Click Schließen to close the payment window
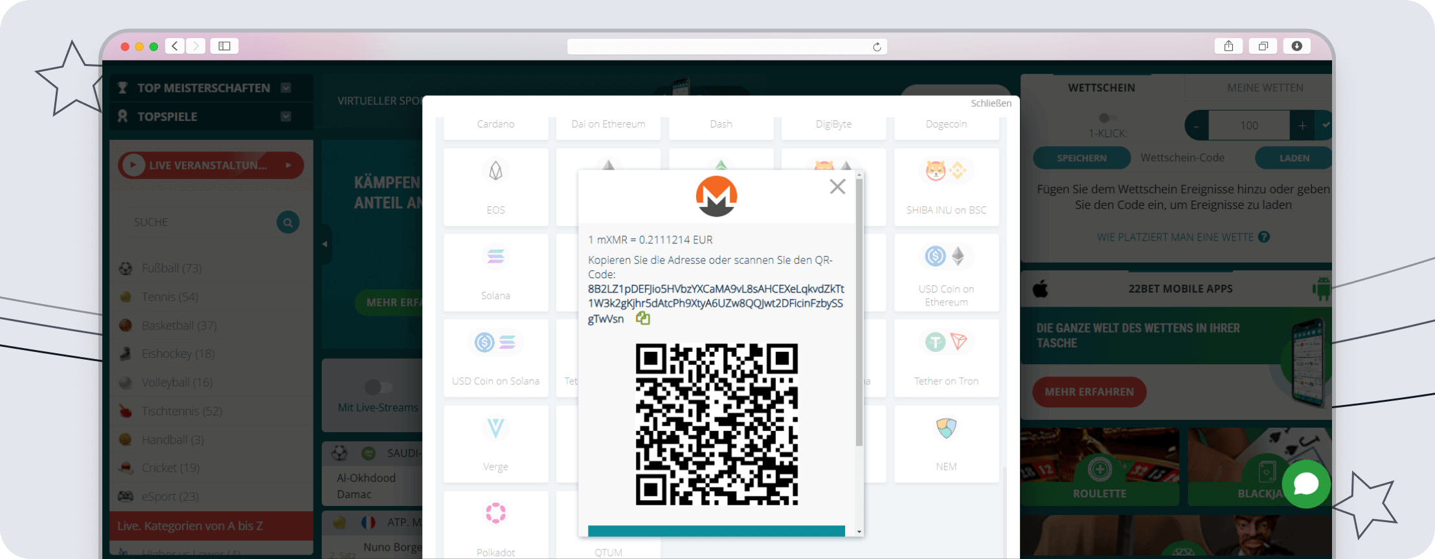1435x559 pixels. coord(991,104)
